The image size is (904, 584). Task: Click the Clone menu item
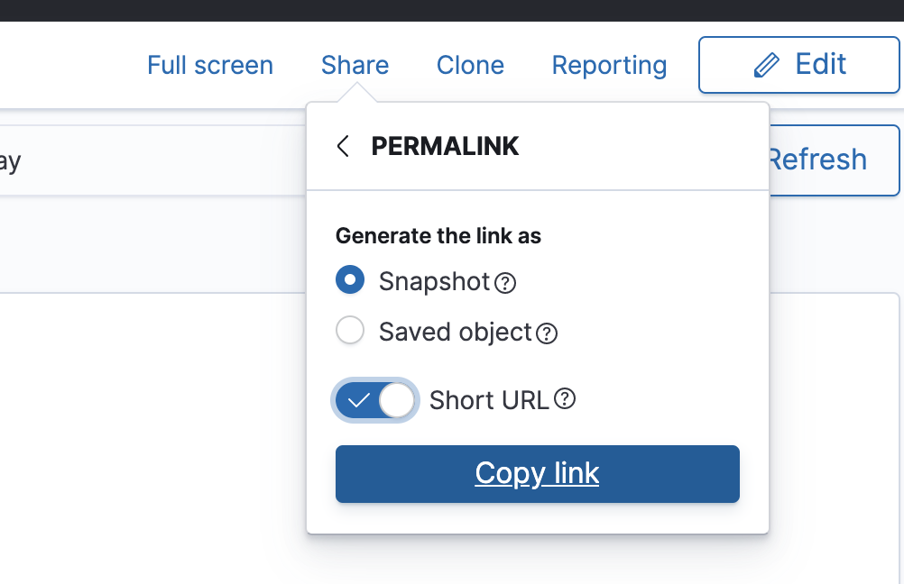tap(470, 66)
